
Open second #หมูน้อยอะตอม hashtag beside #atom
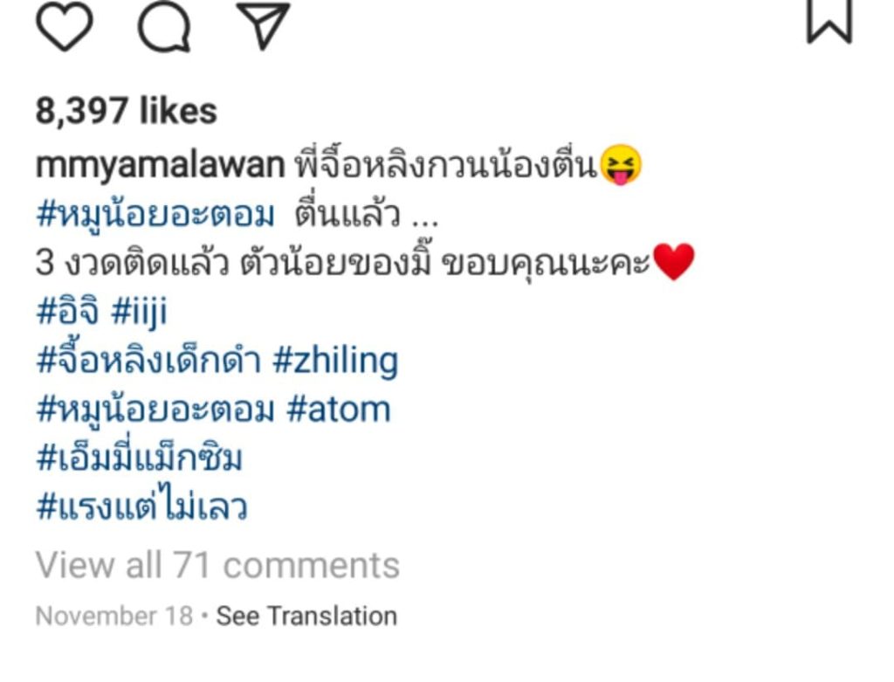pyautogui.click(x=155, y=410)
